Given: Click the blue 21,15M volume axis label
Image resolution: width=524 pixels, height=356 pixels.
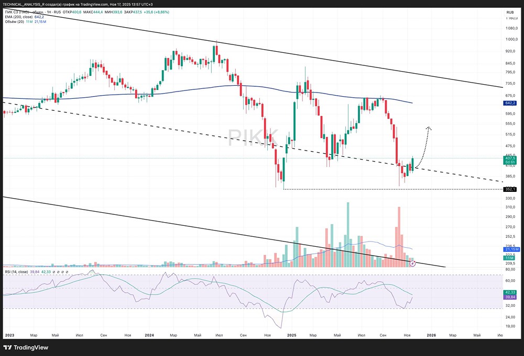Looking at the screenshot, I should 511,249.
